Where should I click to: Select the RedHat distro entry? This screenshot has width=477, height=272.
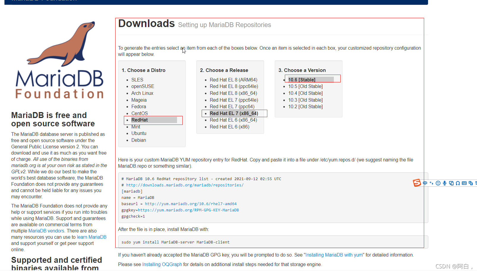(x=140, y=120)
